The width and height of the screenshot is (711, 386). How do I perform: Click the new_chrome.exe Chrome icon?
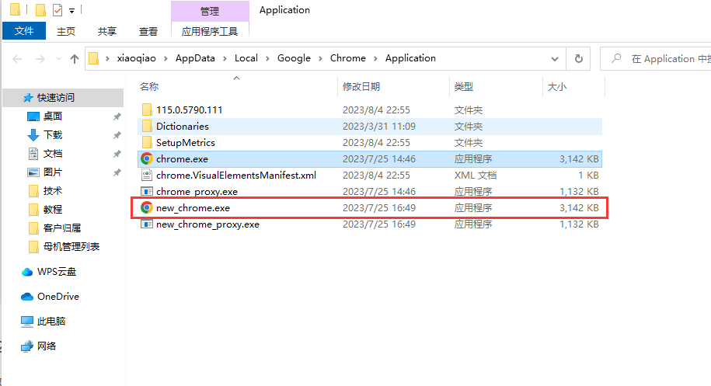coord(146,207)
